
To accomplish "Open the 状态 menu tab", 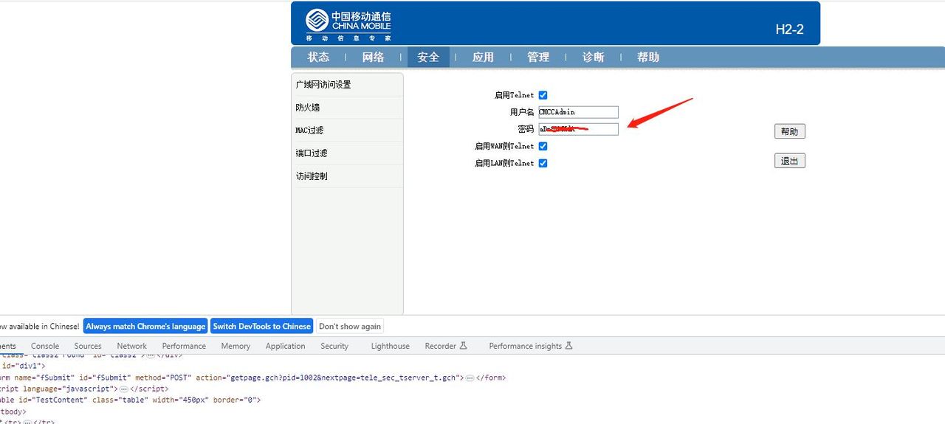I will click(319, 58).
